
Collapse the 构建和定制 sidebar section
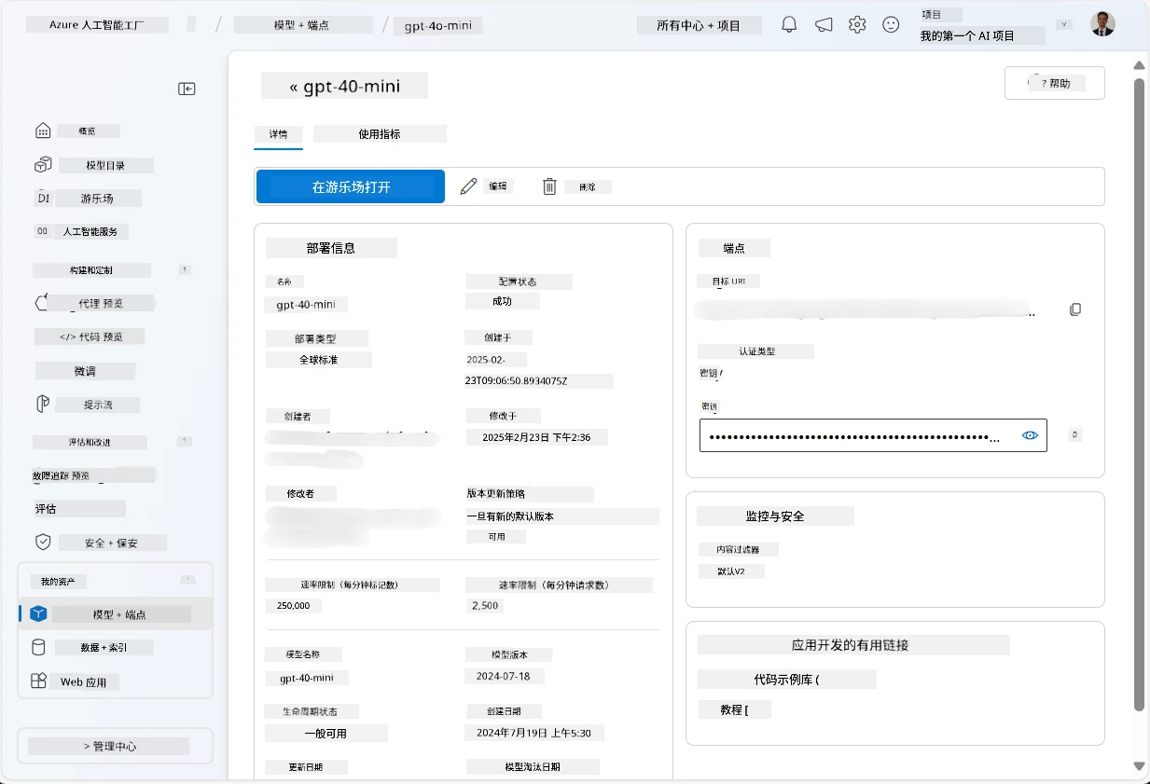point(185,270)
